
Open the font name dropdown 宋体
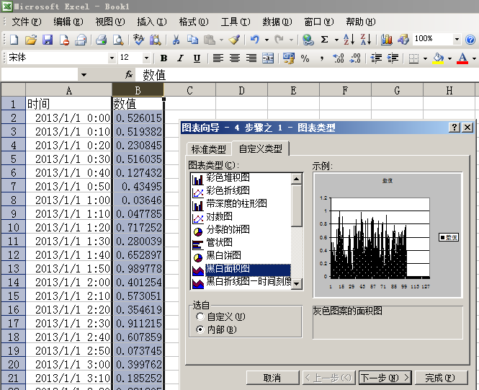click(x=112, y=58)
